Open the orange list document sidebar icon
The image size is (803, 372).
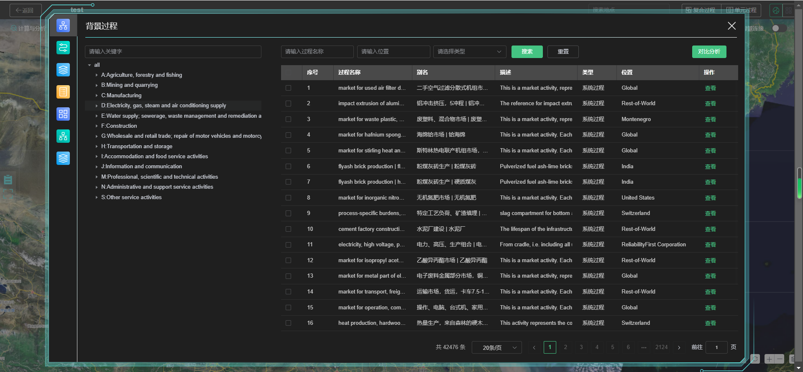tap(63, 92)
